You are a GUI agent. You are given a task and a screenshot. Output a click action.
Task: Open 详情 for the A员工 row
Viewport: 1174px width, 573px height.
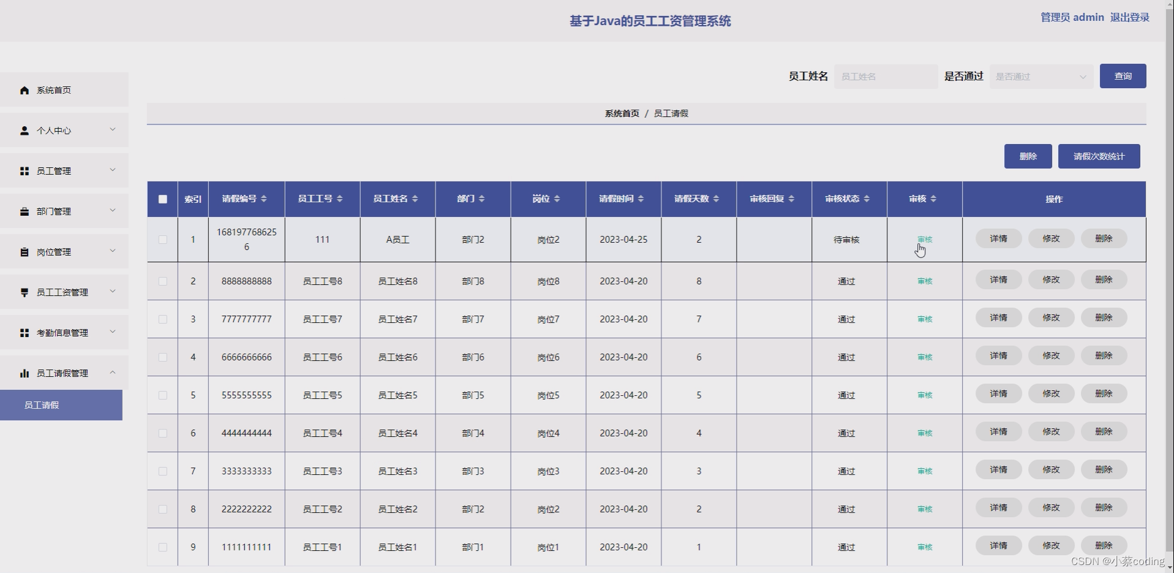coord(998,238)
